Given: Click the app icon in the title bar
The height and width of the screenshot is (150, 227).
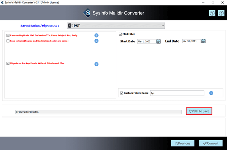Looking at the screenshot, I should [x=2, y=3].
